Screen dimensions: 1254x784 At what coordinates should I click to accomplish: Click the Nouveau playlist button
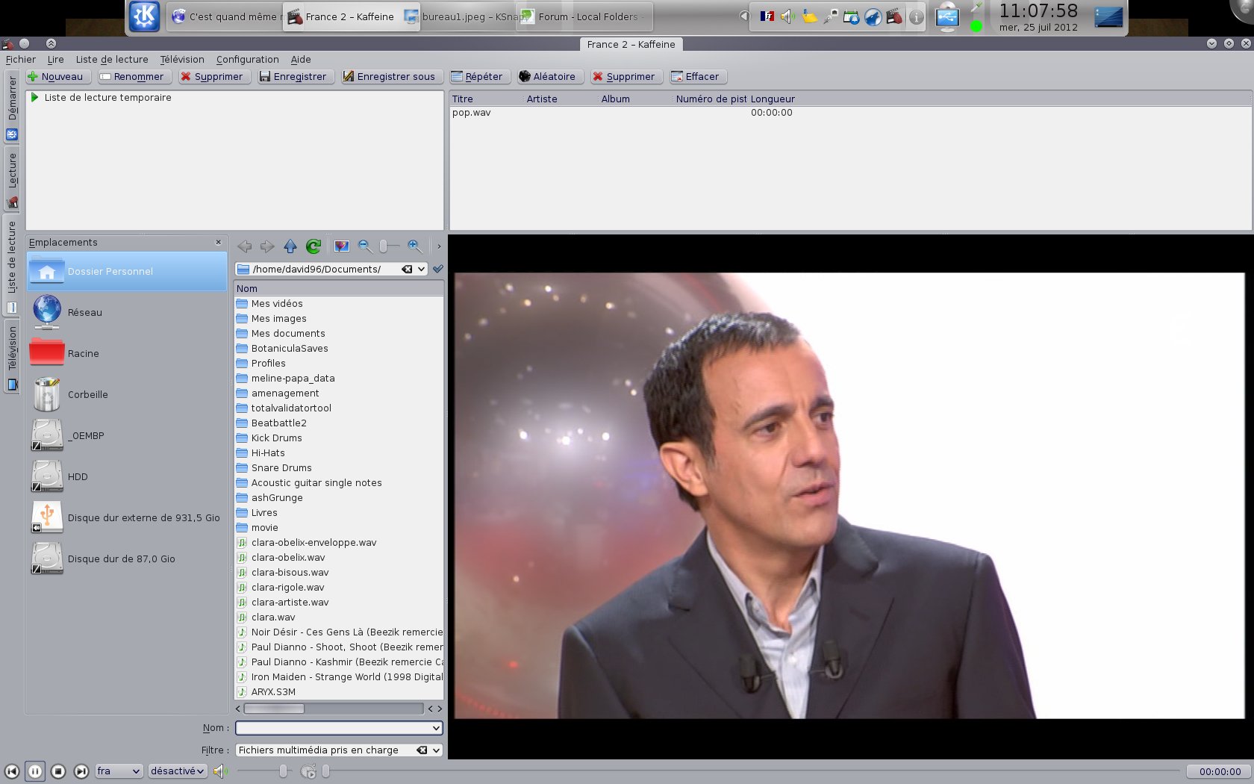pyautogui.click(x=56, y=76)
